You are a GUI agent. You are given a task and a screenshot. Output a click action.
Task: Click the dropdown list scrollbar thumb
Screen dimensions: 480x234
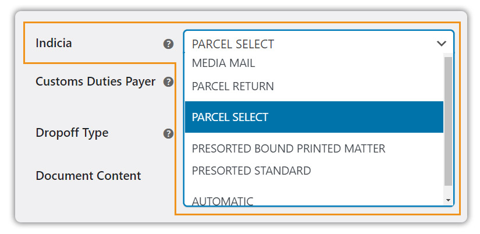[x=448, y=121]
